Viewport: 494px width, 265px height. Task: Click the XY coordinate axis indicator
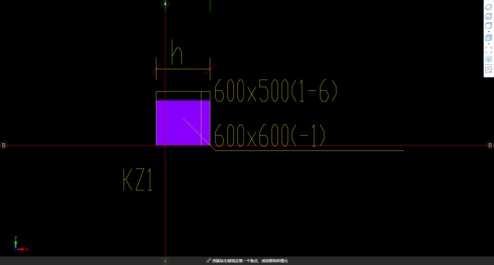(x=21, y=244)
